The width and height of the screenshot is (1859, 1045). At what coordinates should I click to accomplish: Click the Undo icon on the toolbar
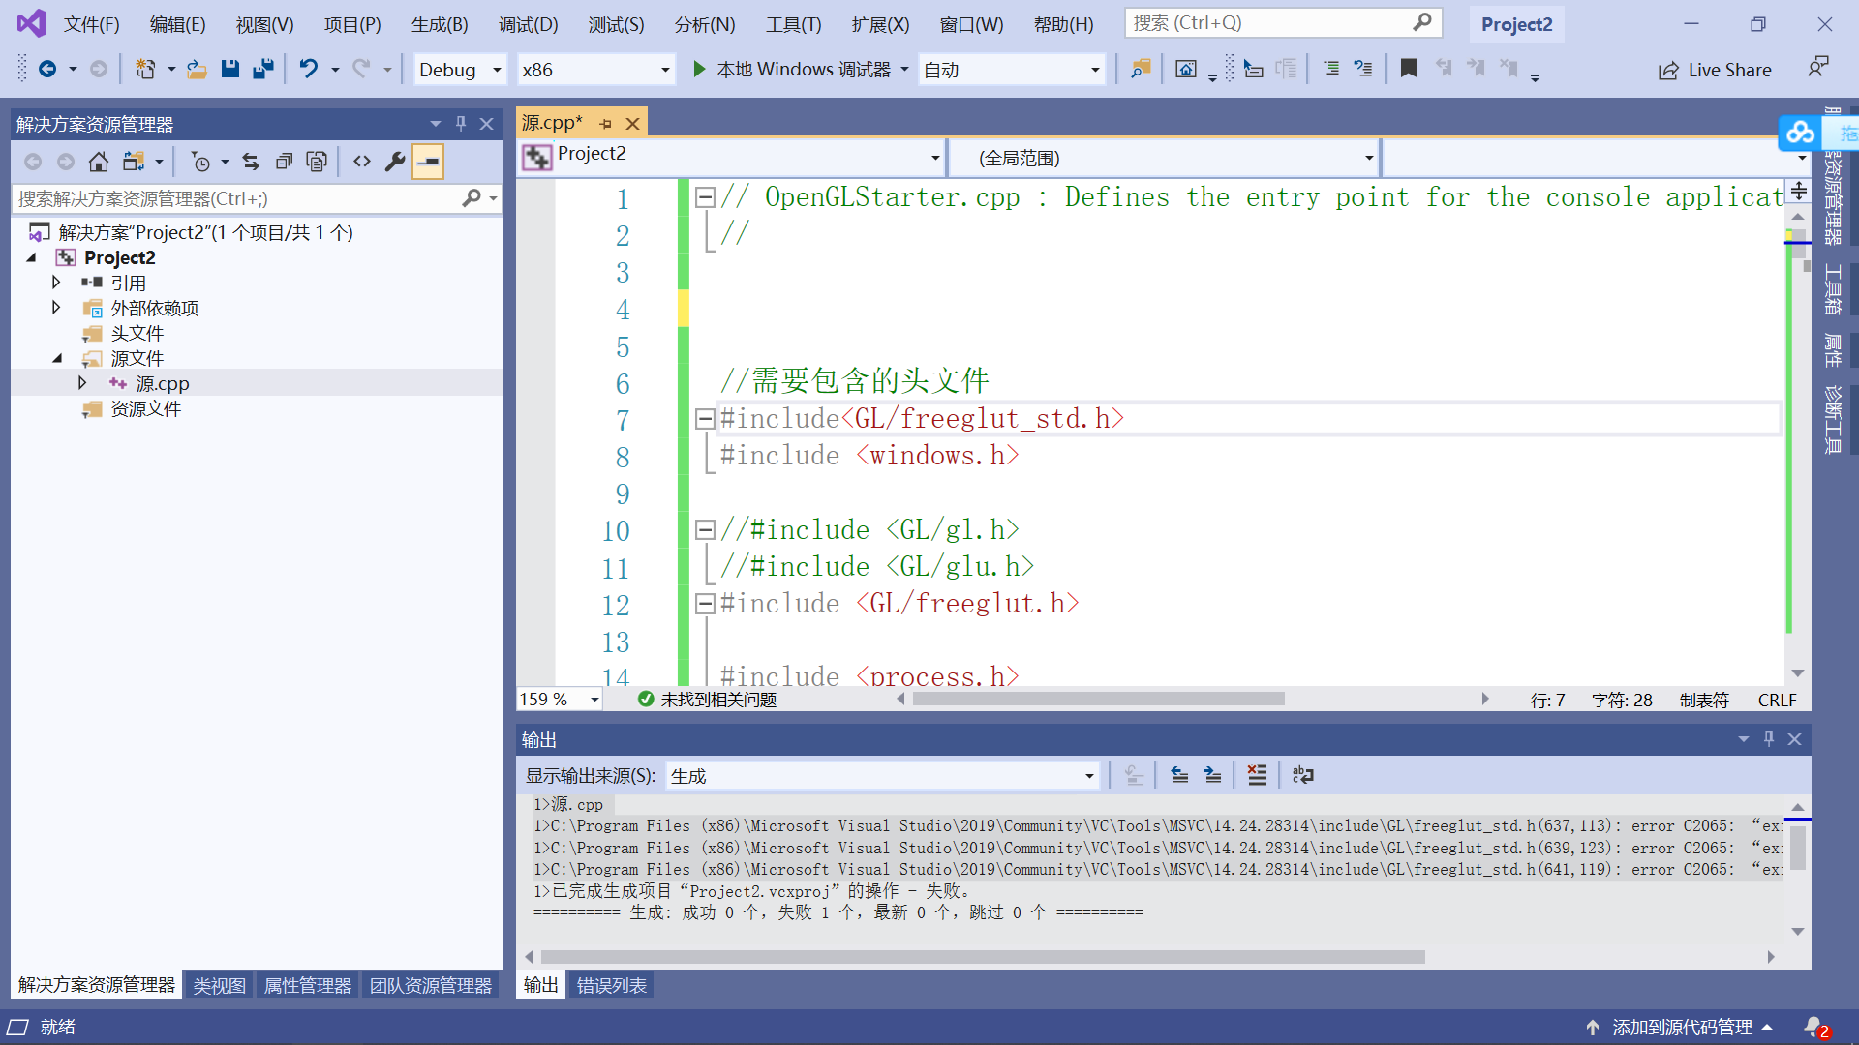pyautogui.click(x=308, y=69)
